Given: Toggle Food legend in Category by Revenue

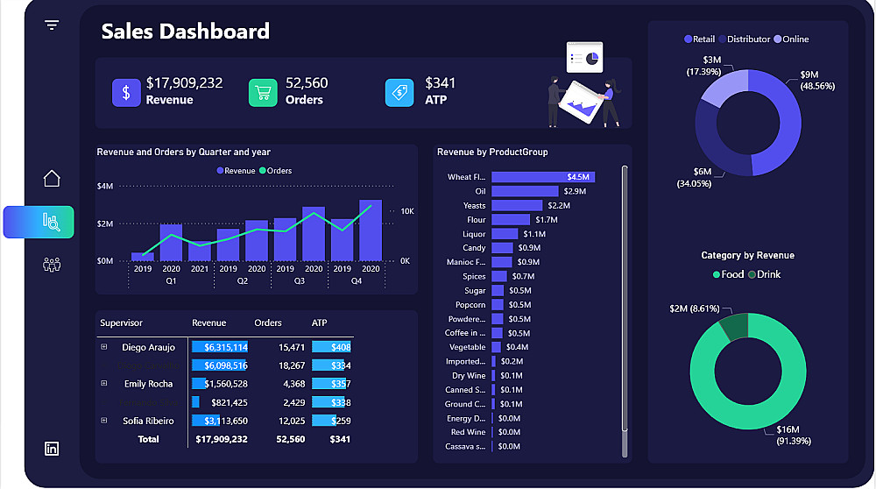Looking at the screenshot, I should coord(729,274).
